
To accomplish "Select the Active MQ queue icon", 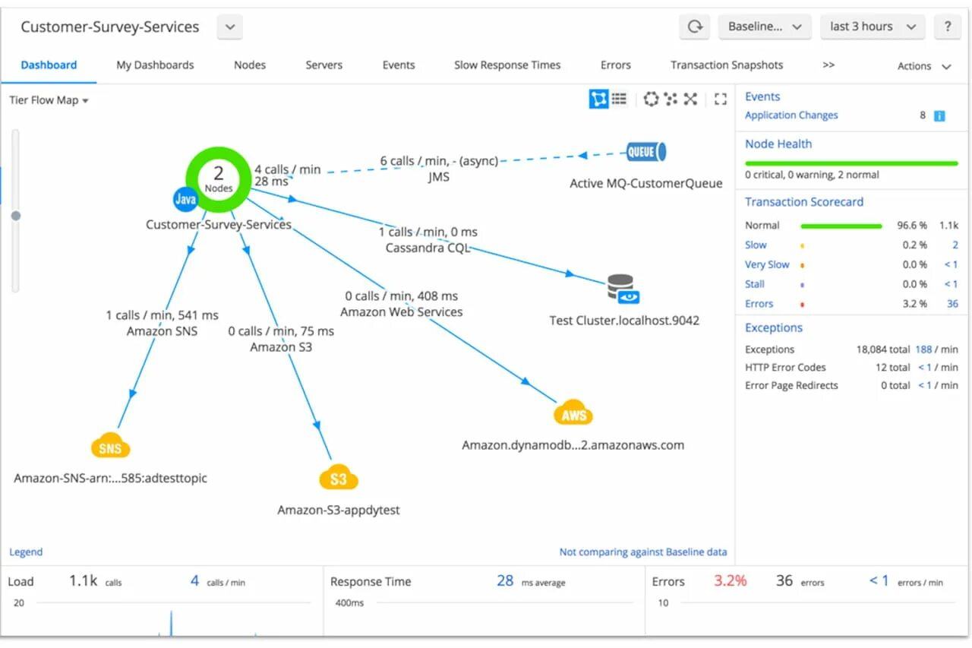I will (646, 152).
